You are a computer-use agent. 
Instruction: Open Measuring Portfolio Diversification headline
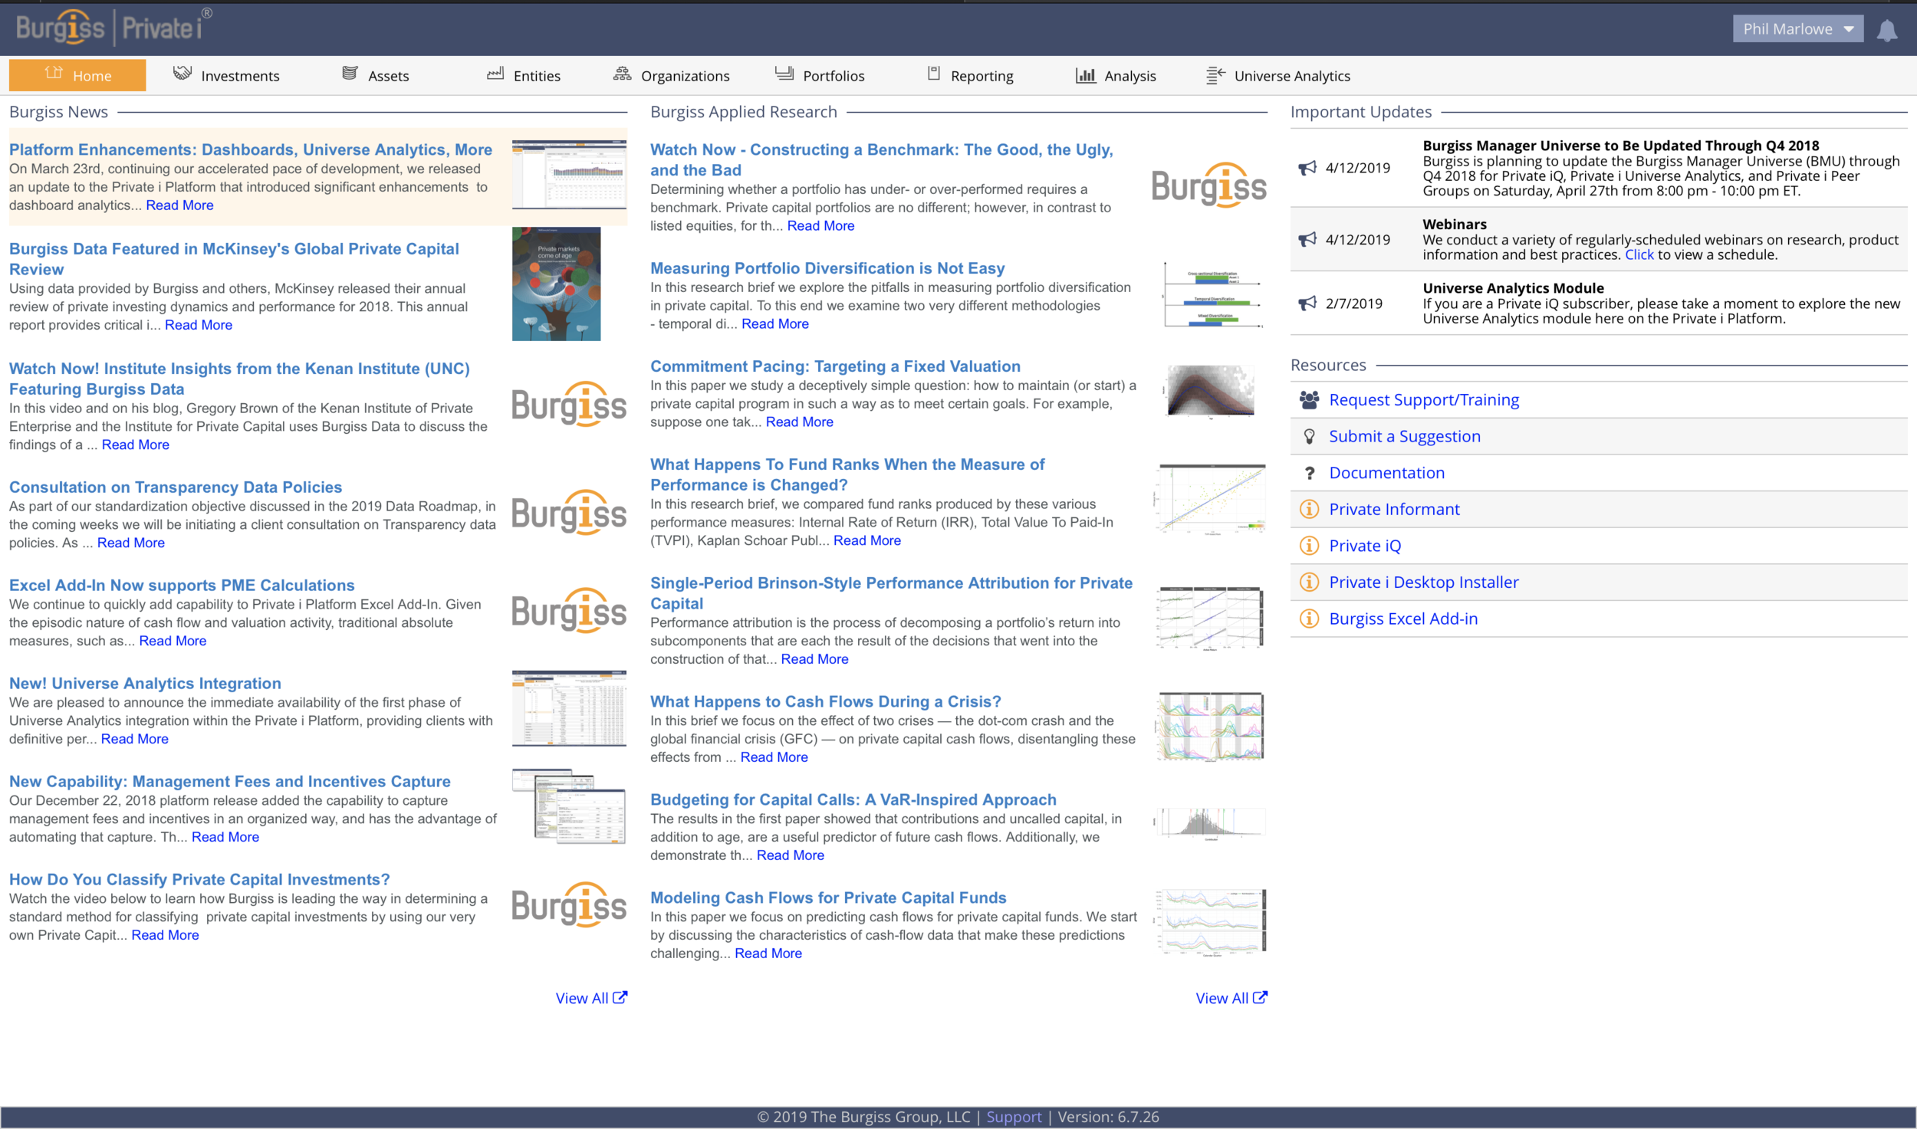coord(827,268)
